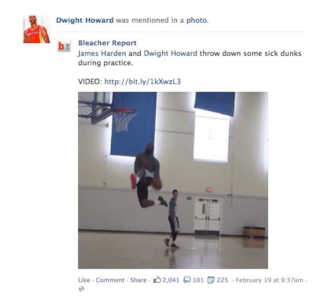Visit the Bleacher Report page name

pos(107,43)
